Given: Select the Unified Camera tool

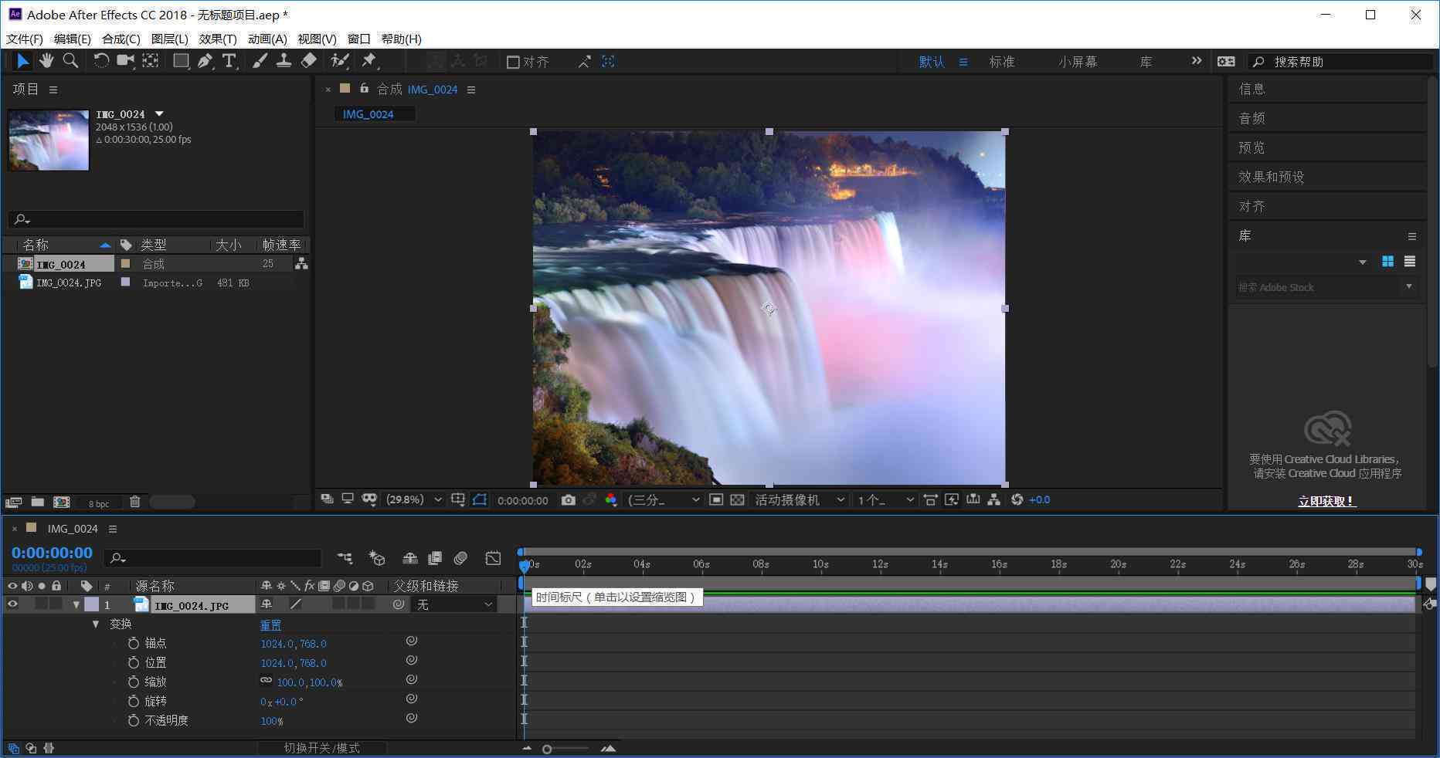Looking at the screenshot, I should (x=124, y=61).
